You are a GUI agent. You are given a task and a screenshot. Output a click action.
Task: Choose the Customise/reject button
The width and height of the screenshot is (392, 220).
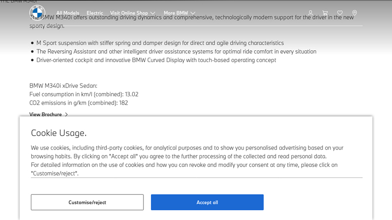click(x=87, y=202)
